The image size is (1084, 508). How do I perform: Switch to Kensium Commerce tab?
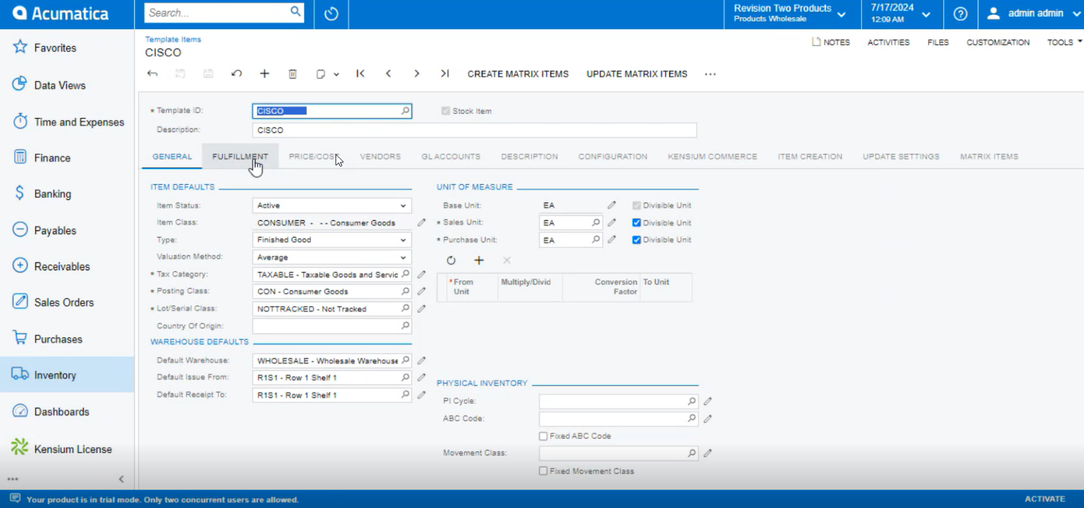tap(712, 156)
